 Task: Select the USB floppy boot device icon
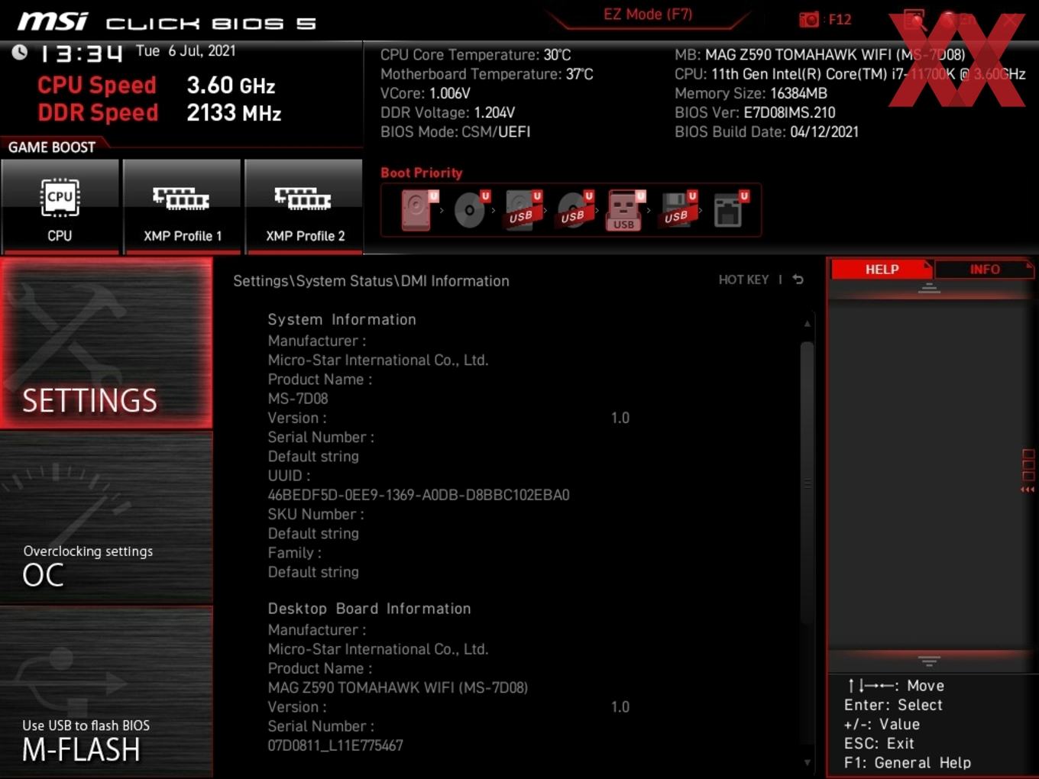click(x=678, y=210)
